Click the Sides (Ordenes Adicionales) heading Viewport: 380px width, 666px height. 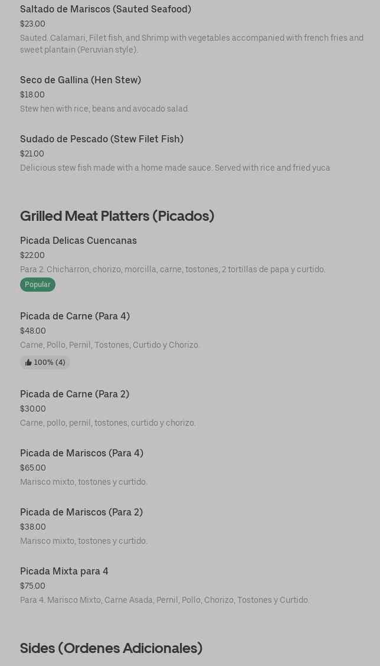tap(111, 648)
